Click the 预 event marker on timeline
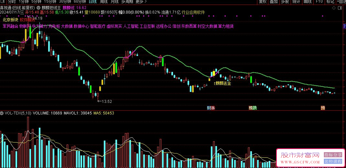This screenshot has height=168, width=346. (323, 108)
